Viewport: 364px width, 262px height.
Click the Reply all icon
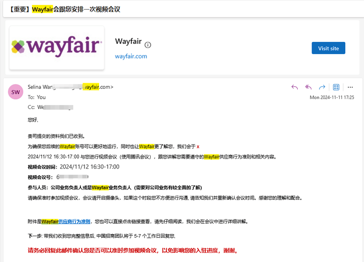click(x=308, y=87)
